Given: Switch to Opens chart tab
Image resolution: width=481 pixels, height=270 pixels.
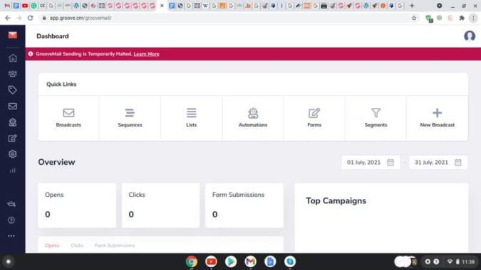Looking at the screenshot, I should coord(52,246).
